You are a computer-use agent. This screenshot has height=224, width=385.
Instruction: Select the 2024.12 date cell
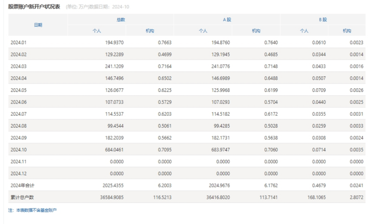[x=19, y=174]
